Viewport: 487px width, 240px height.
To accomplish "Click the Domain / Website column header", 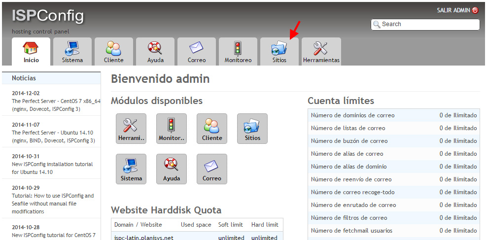I will tap(138, 224).
